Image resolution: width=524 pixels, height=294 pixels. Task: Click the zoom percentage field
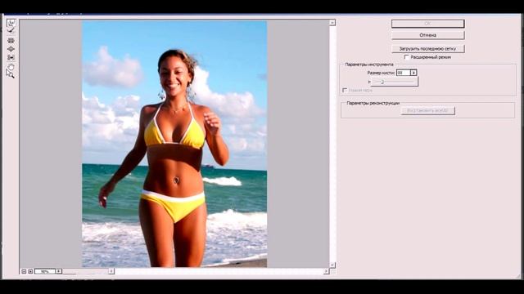point(45,271)
